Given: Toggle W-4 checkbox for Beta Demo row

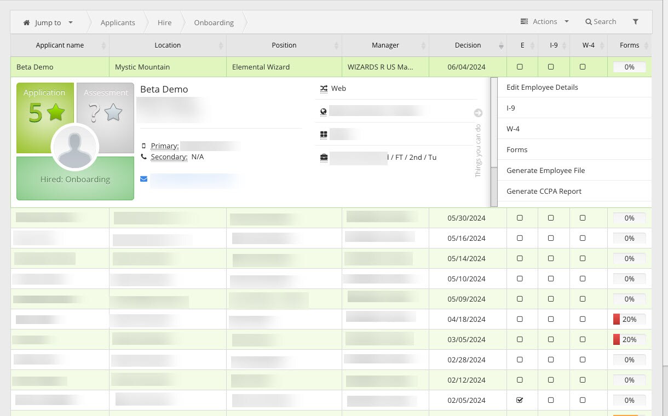Looking at the screenshot, I should [x=583, y=67].
